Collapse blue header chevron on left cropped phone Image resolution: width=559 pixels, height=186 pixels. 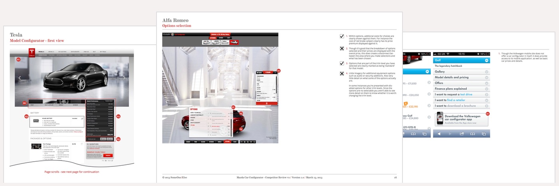427,72
